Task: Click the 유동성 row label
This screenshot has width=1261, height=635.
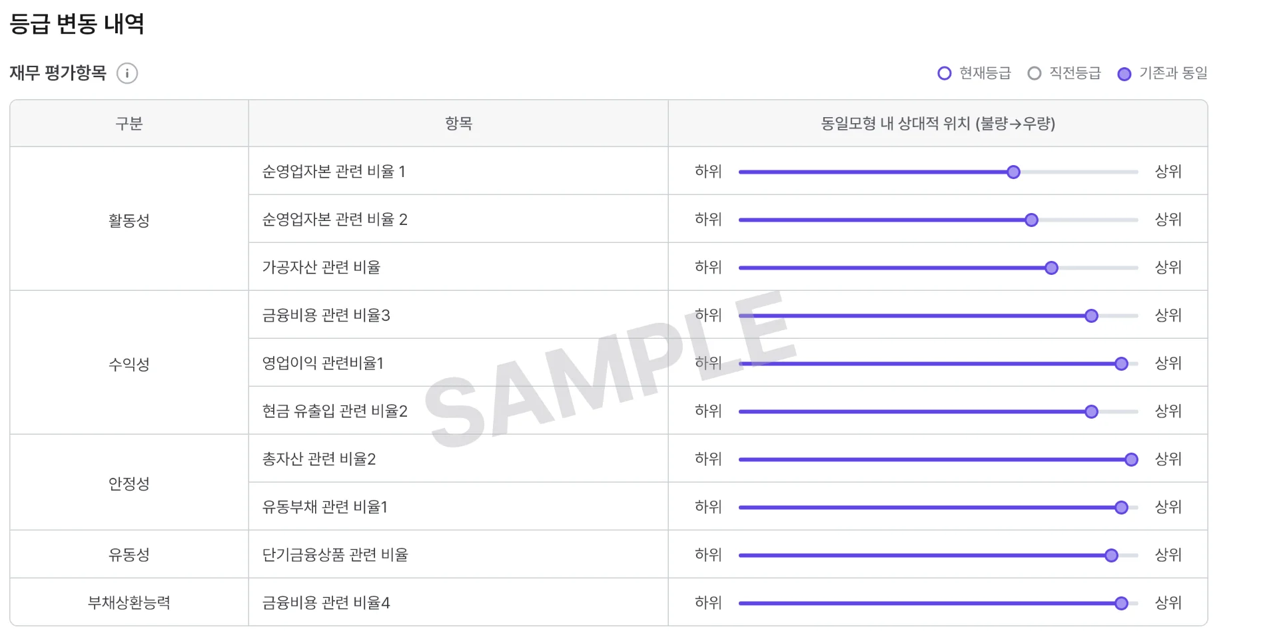Action: coord(129,554)
